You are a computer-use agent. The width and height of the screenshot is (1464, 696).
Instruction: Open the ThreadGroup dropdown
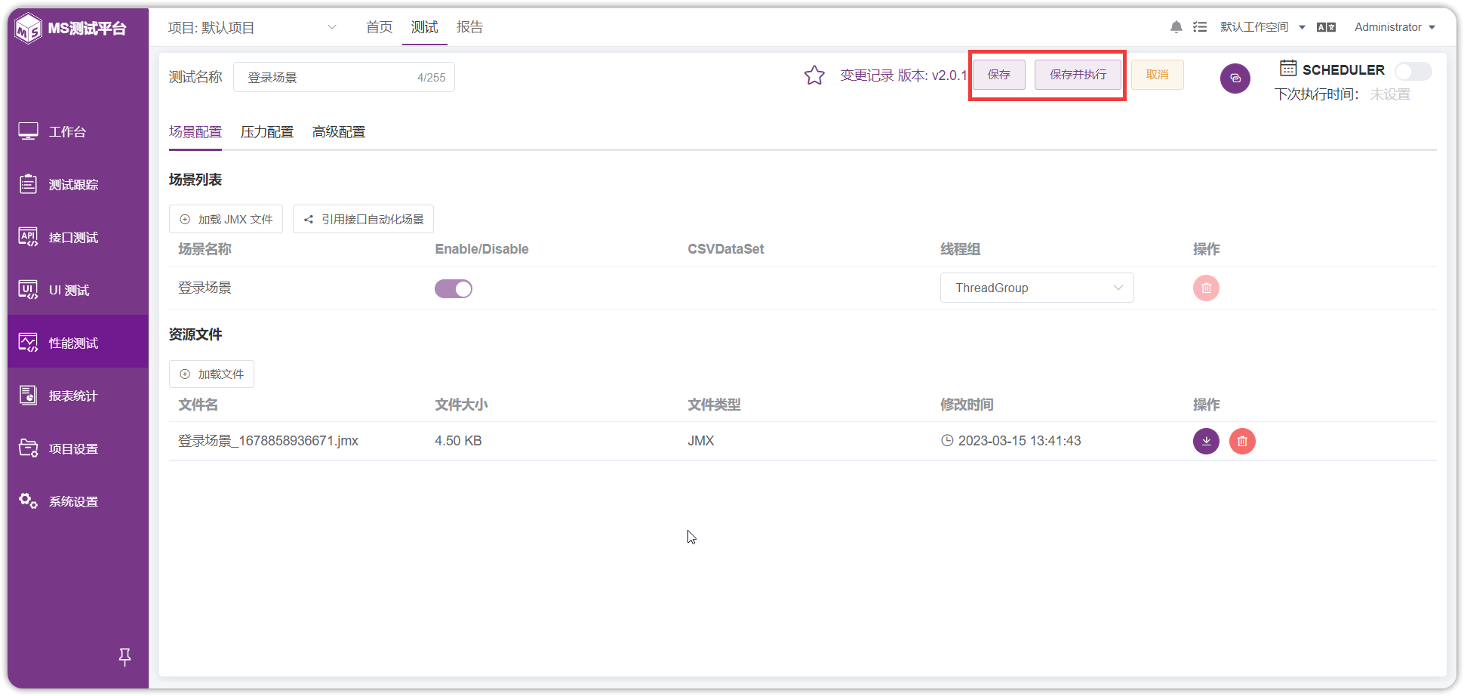tap(1037, 288)
